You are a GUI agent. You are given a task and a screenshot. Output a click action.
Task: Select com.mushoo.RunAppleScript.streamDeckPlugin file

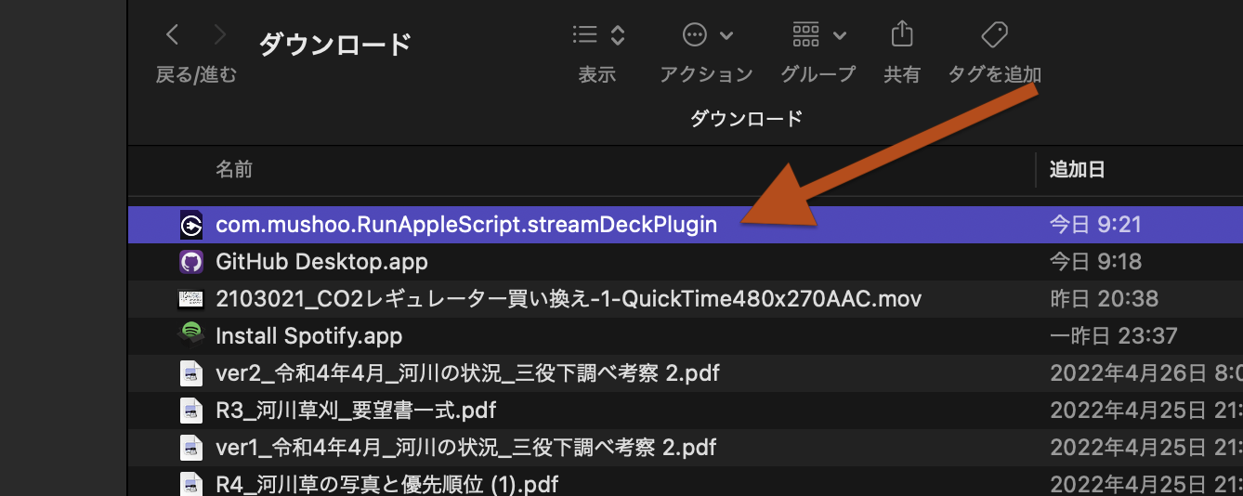pos(465,225)
